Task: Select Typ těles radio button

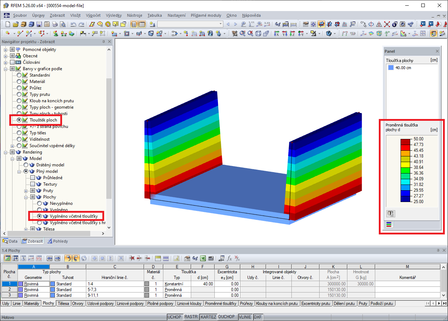Action: 19,133
